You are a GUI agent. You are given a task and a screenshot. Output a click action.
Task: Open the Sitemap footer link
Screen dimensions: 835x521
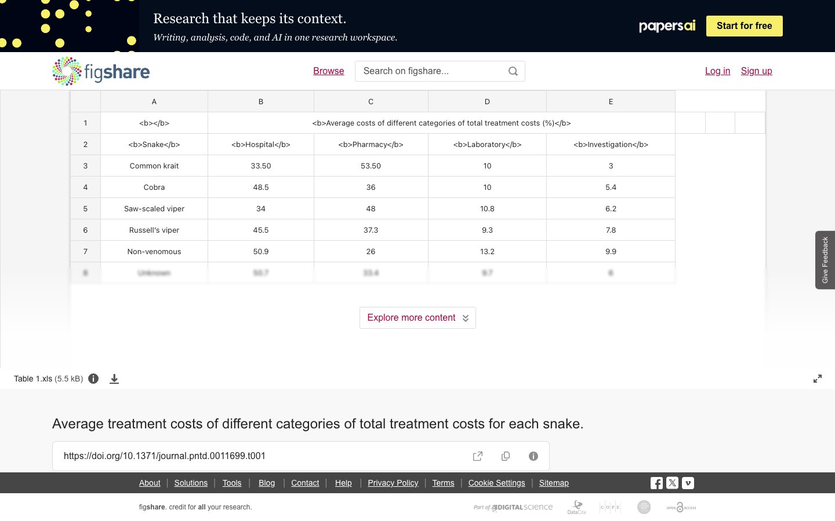pos(554,483)
